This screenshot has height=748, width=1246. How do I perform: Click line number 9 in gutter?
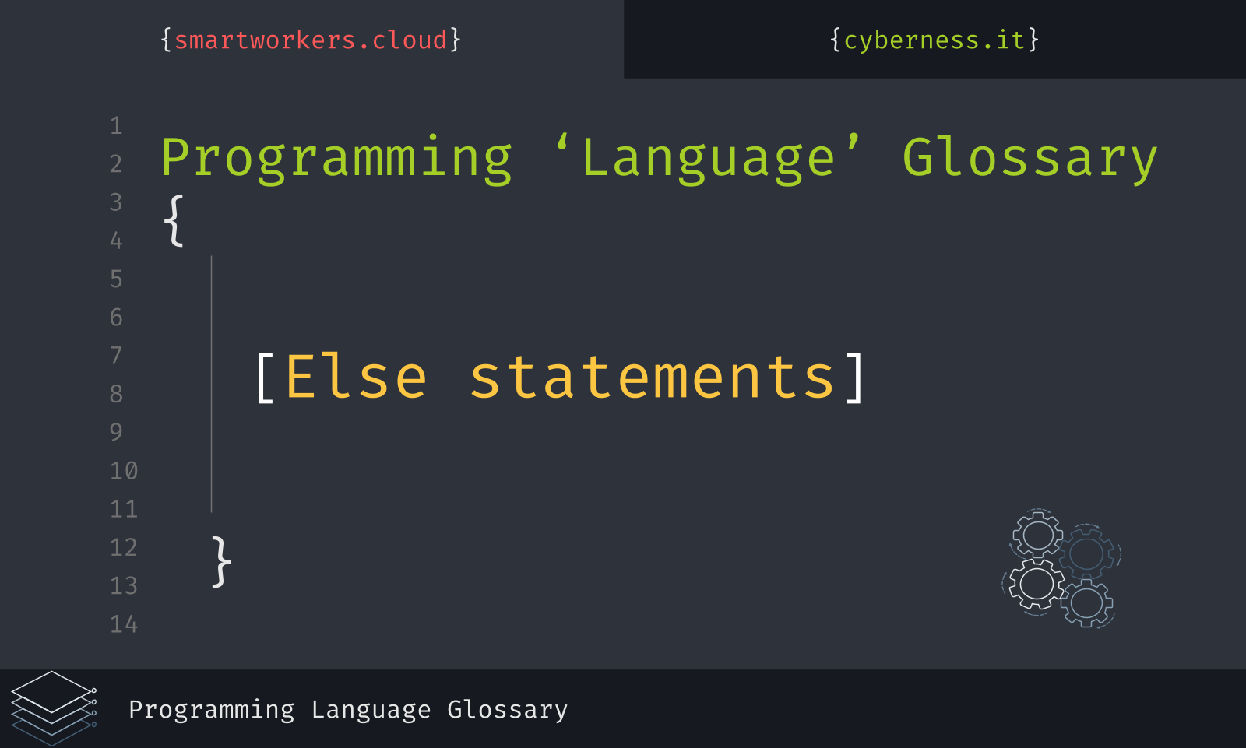pos(116,431)
